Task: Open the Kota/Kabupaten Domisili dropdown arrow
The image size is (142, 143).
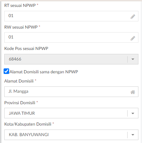Action: 133,135
